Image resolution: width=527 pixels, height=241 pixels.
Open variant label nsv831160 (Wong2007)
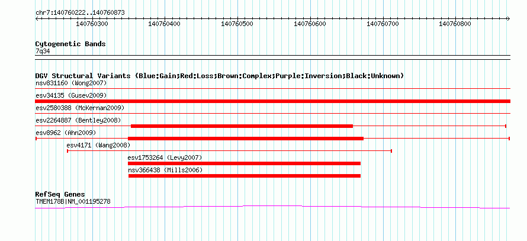tap(71, 83)
